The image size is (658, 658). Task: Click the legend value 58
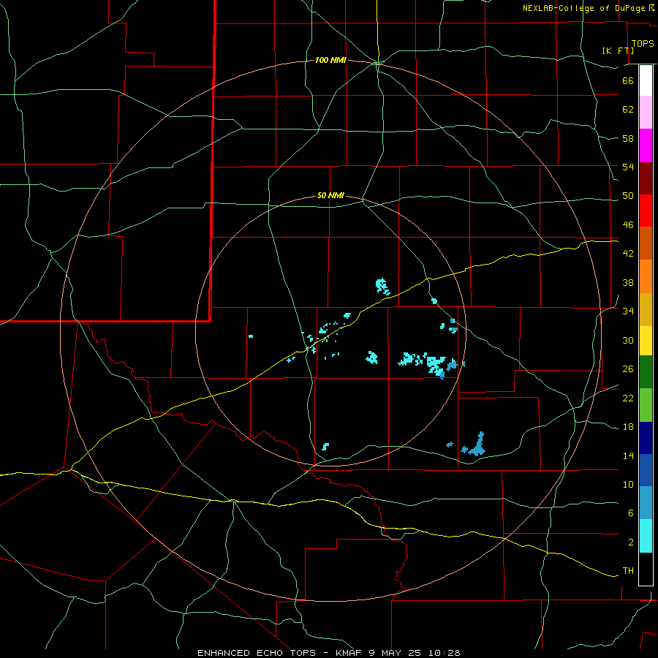click(x=628, y=138)
